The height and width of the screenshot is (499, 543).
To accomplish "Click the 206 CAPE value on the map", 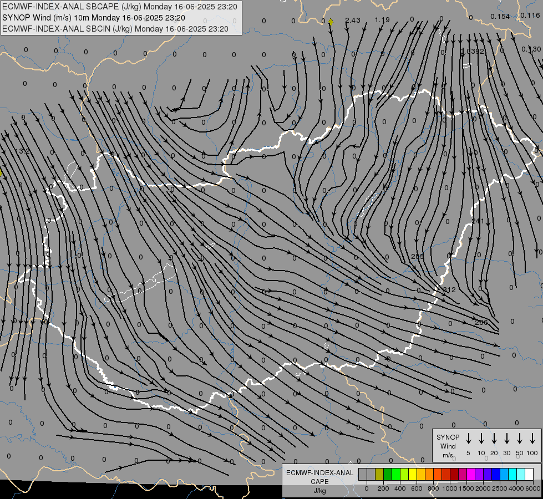I will point(481,322).
